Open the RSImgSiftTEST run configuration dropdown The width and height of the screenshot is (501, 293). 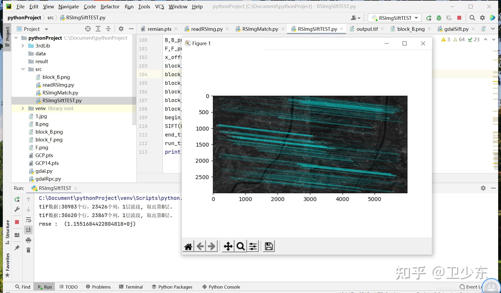click(395, 18)
